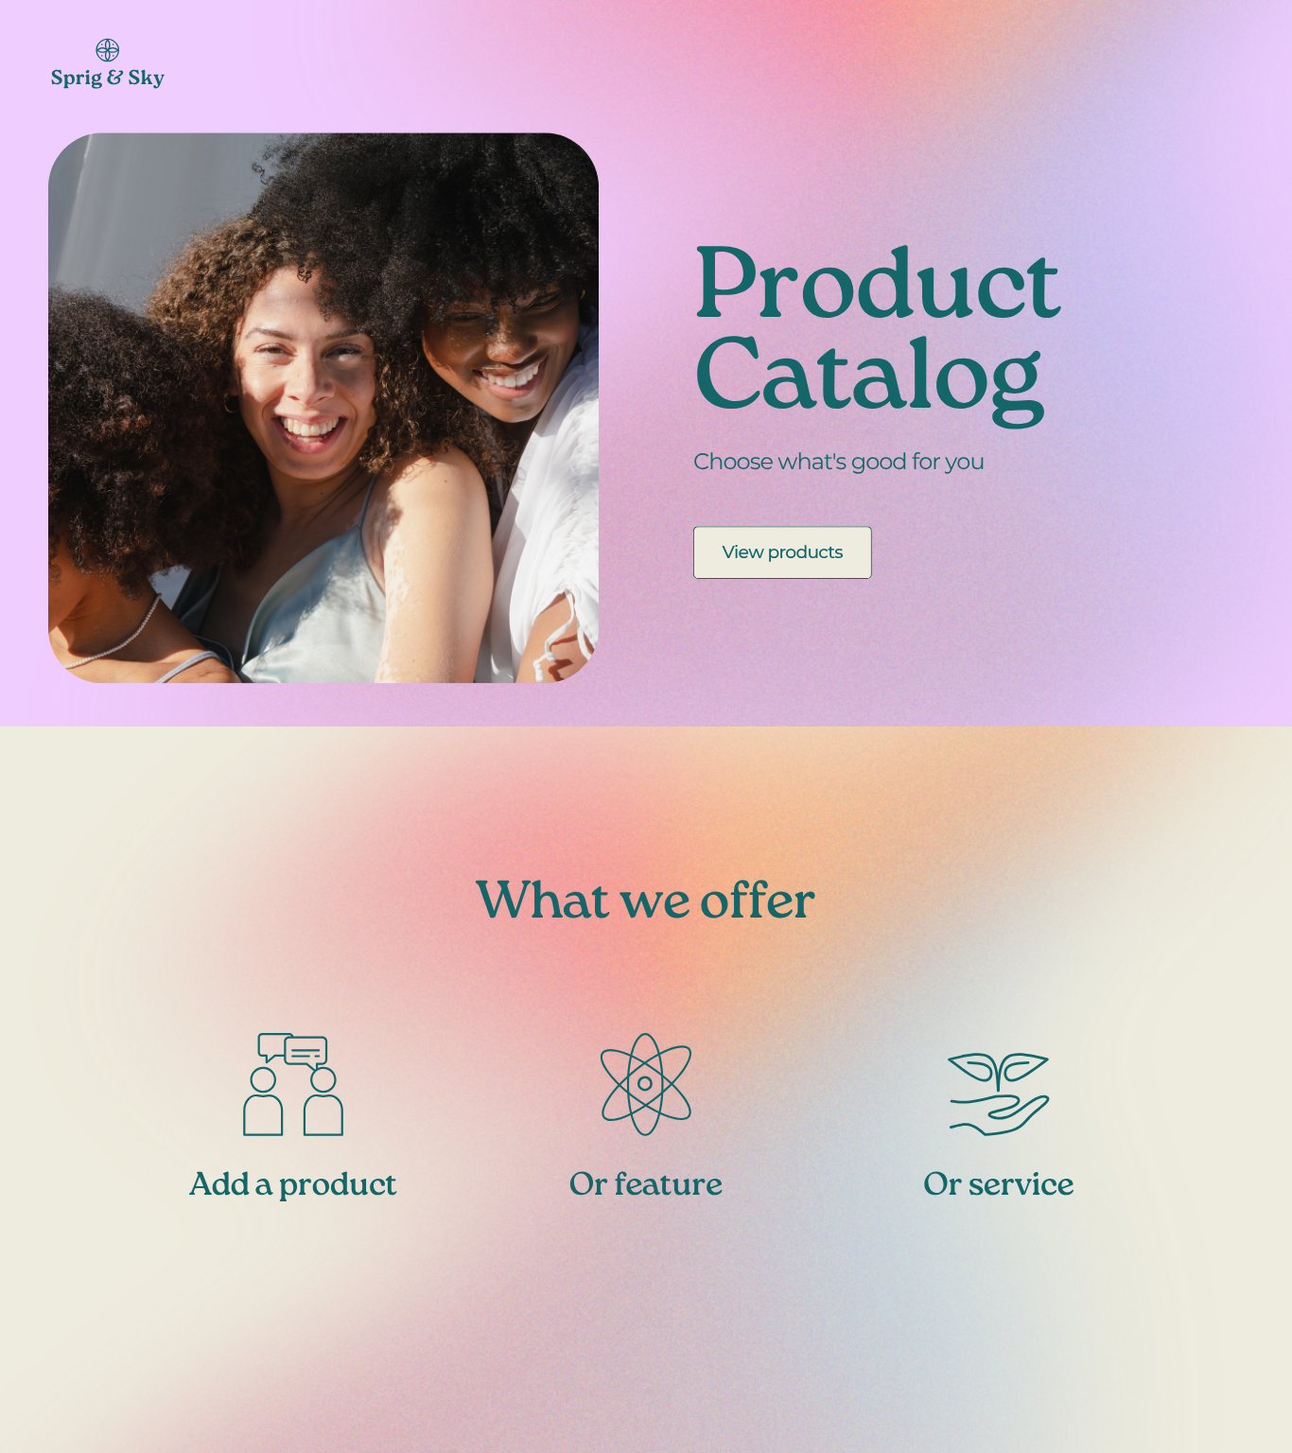Click the leaves of the sprout icon

(999, 1068)
